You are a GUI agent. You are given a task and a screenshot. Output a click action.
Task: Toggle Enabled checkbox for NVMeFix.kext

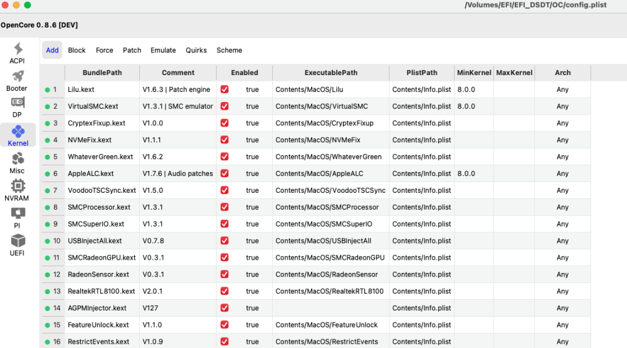[224, 140]
